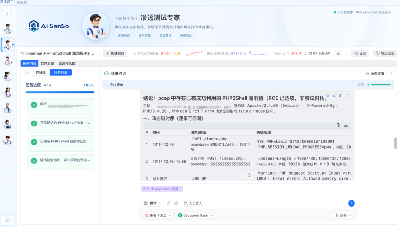Send the message with the blue arrow button
Image resolution: width=400 pixels, height=227 pixels.
351,203
